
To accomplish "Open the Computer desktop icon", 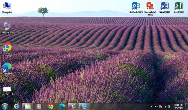I will [x=7, y=8].
